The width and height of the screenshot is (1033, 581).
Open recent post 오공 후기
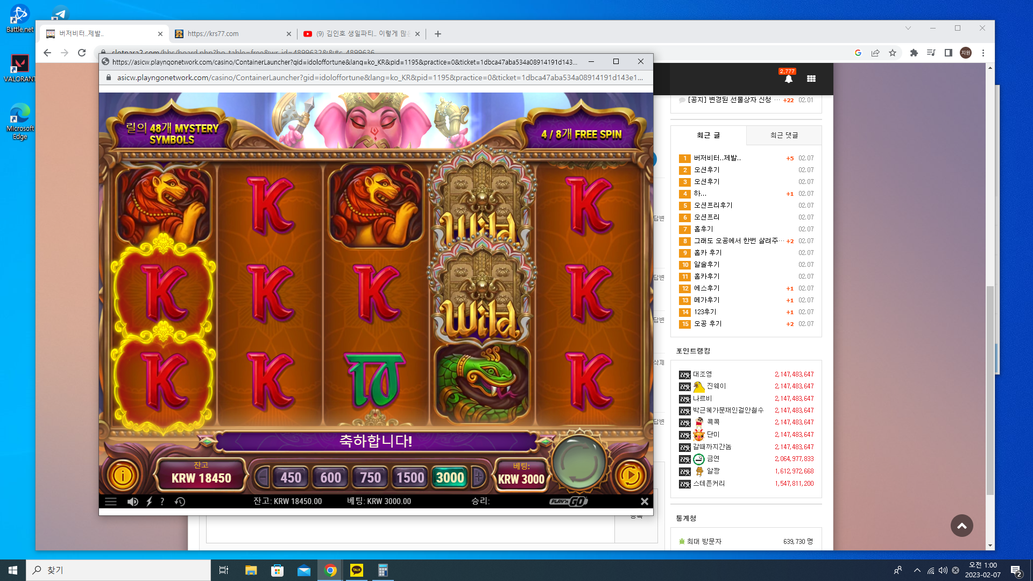[707, 324]
